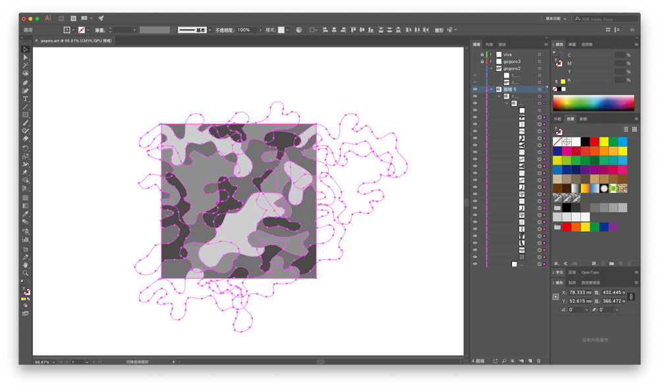
Task: Select the Magic Wand tool
Action: (x=26, y=66)
